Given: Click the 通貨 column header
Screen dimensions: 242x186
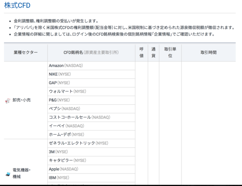Looking at the screenshot, I should click(x=153, y=52).
